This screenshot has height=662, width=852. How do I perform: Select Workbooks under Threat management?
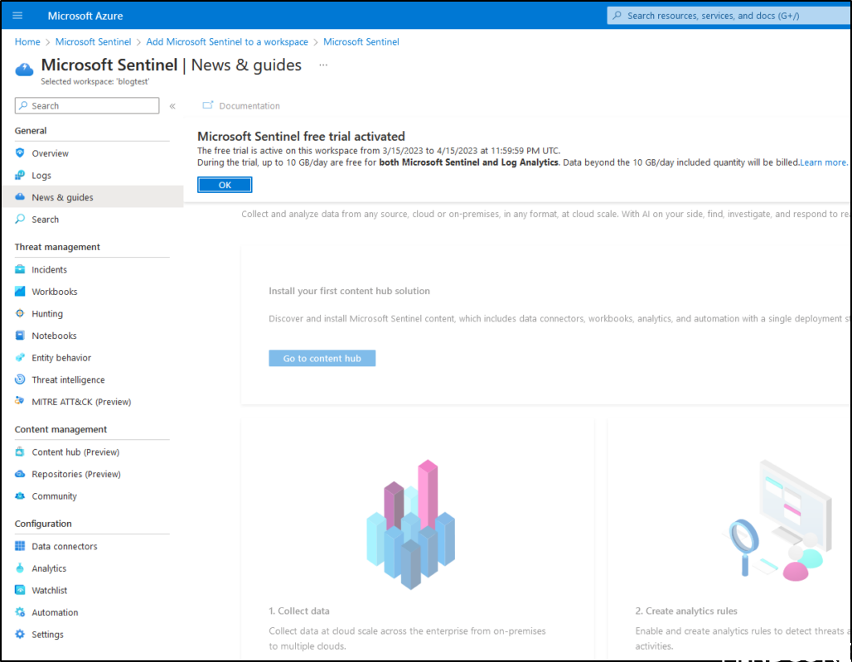pos(52,291)
